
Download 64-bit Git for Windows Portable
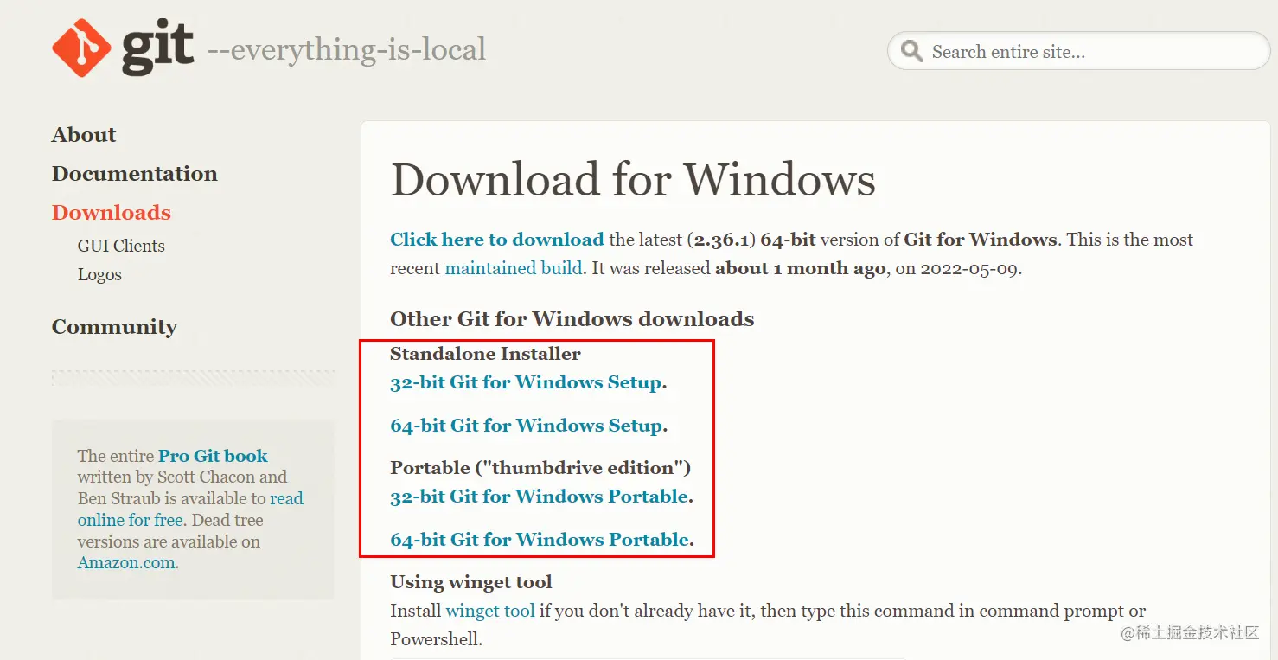pyautogui.click(x=540, y=540)
